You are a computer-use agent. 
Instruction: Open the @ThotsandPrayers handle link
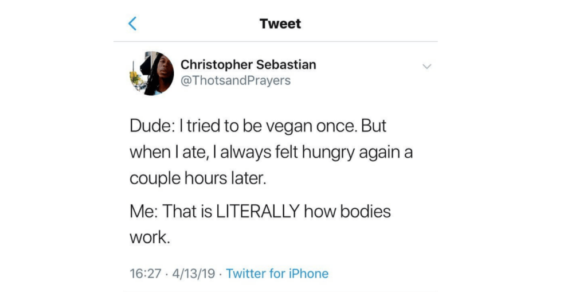tap(236, 80)
